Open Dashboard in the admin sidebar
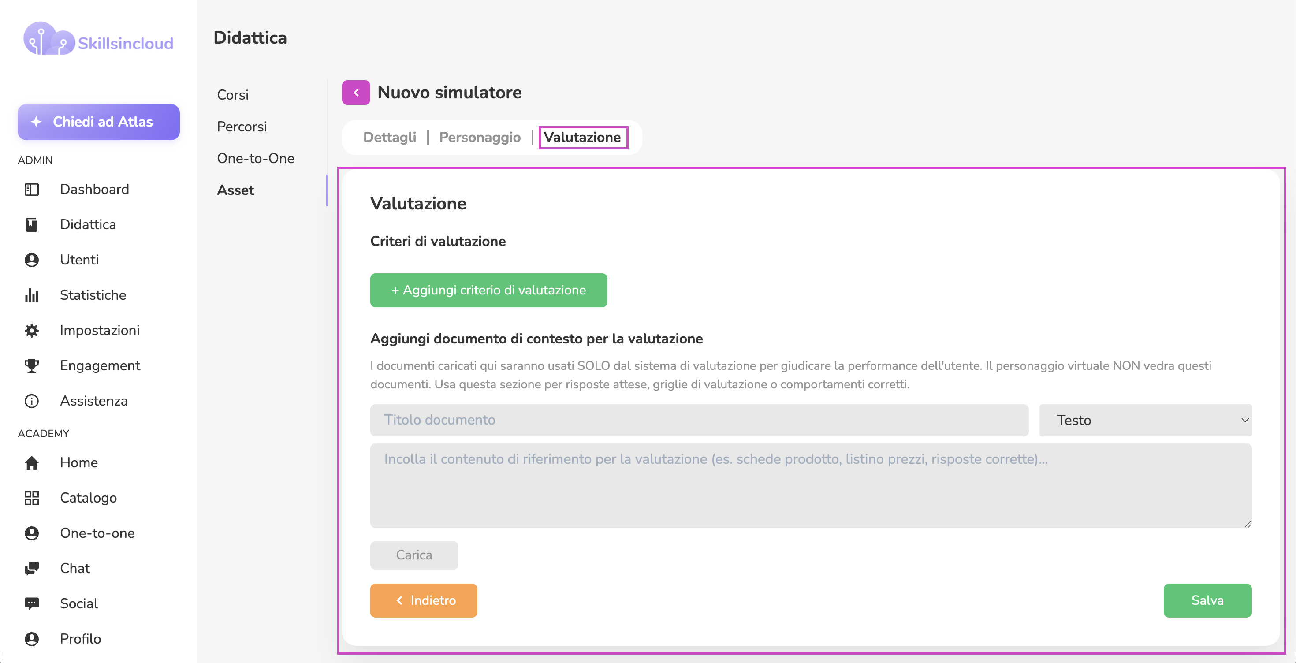 [94, 190]
